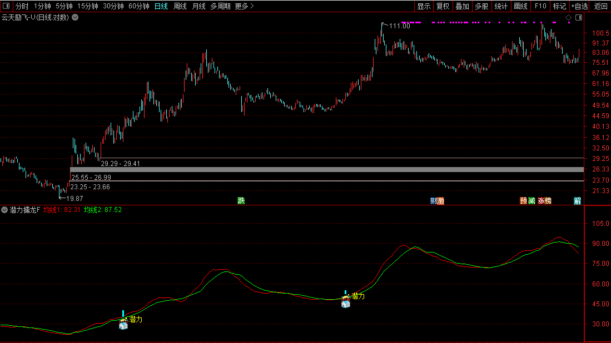This screenshot has height=343, width=611.
Task: Select the 月线 monthly tab
Action: 198,6
